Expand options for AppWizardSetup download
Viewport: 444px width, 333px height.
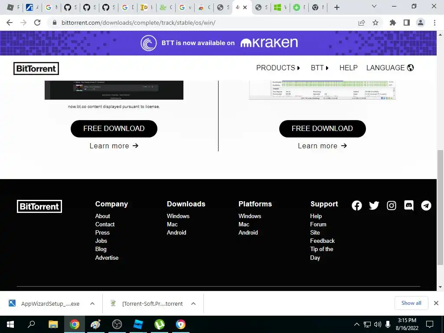coord(92,304)
